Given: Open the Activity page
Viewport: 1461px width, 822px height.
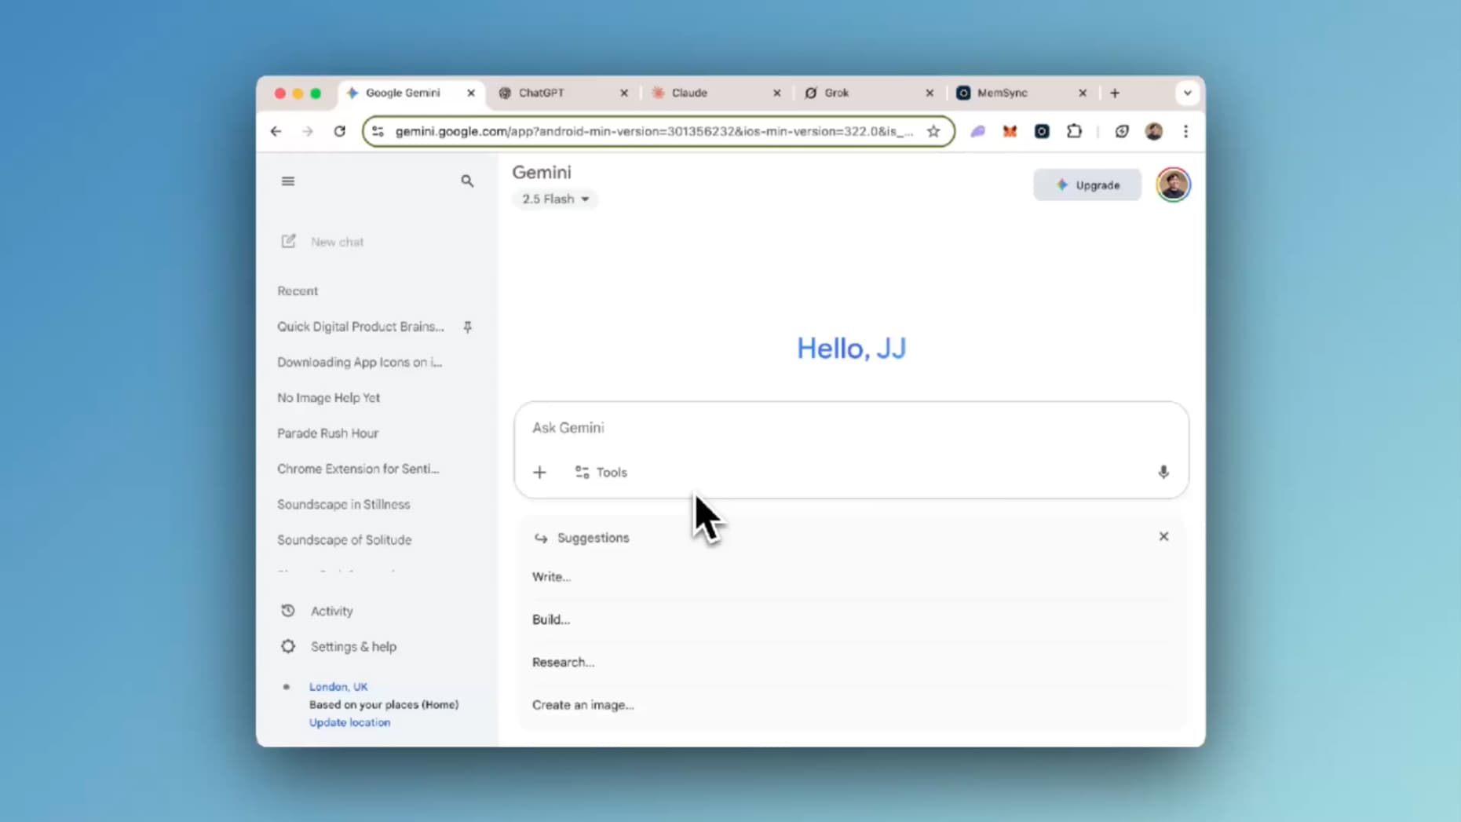Looking at the screenshot, I should click(317, 611).
